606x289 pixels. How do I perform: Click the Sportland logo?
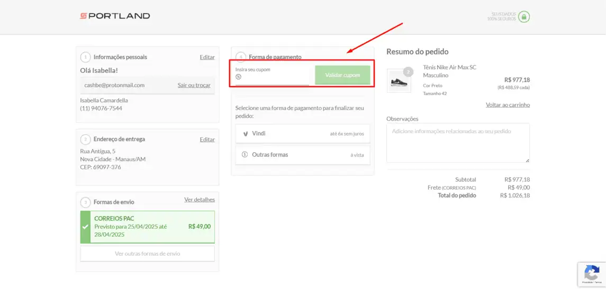[x=115, y=16]
